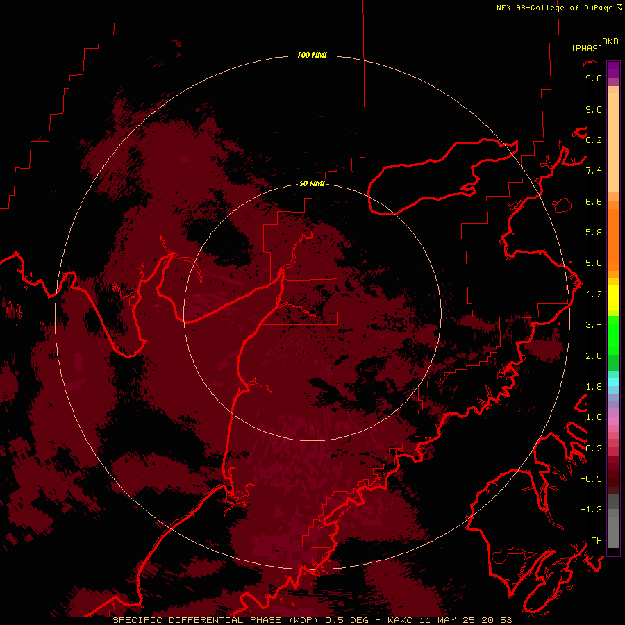Image resolution: width=625 pixels, height=625 pixels.
Task: Click the 50 NMI range ring label
Action: coord(312,183)
